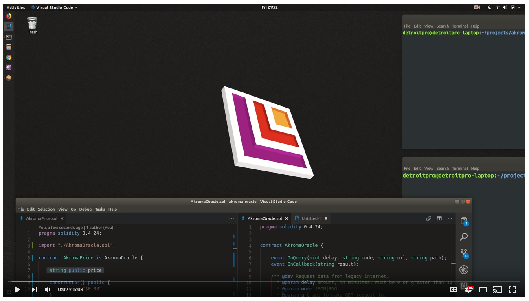Screen dimensions: 529x301
Task: Click the volume icon in the top bar
Action: click(x=505, y=7)
